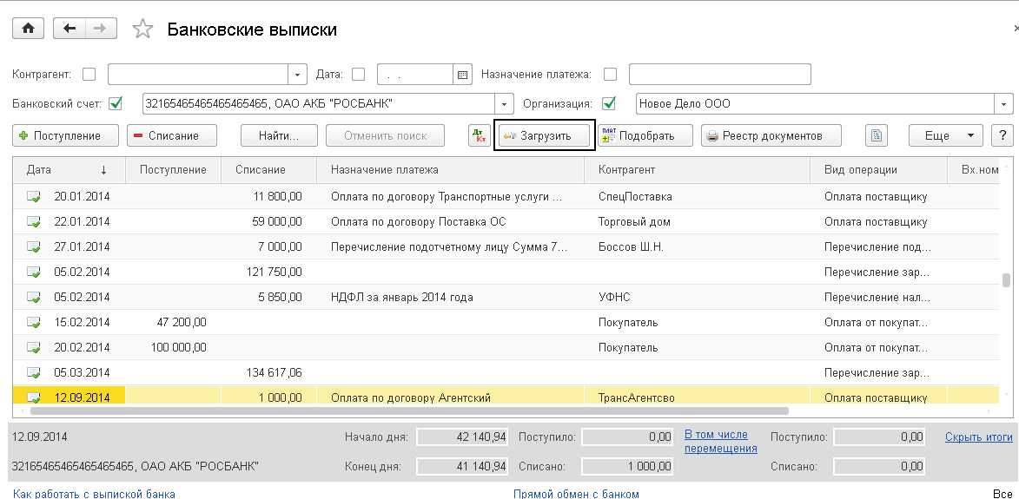This screenshot has width=1019, height=499.
Task: Open the Скрыть итоги link
Action: coord(978,437)
